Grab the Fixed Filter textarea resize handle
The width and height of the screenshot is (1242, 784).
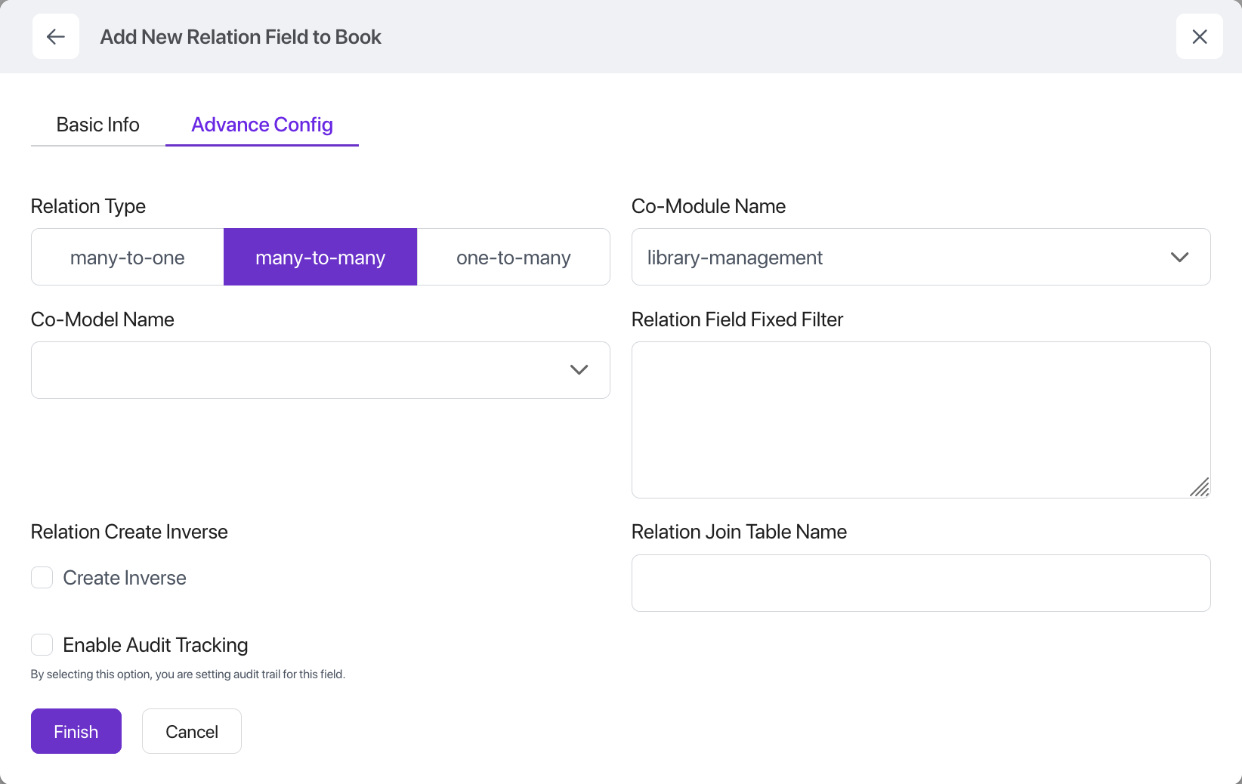pos(1200,488)
